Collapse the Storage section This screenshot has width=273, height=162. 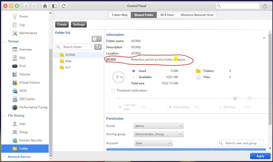pyautogui.click(x=4, y=41)
